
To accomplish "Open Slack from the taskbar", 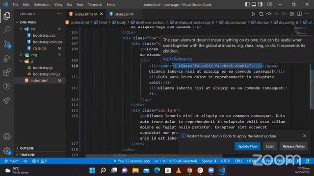I will [200, 171].
